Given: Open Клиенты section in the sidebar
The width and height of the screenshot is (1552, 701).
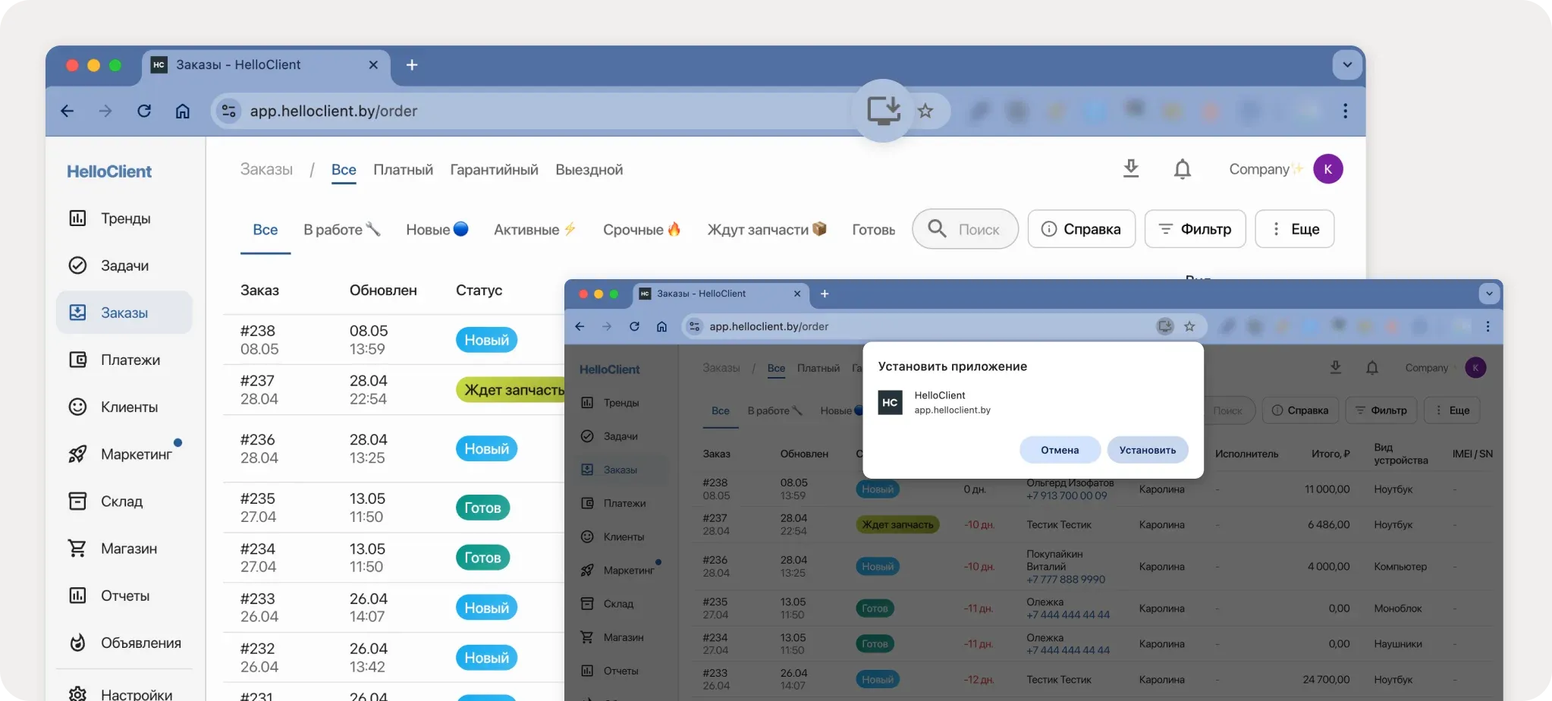Looking at the screenshot, I should pyautogui.click(x=129, y=407).
